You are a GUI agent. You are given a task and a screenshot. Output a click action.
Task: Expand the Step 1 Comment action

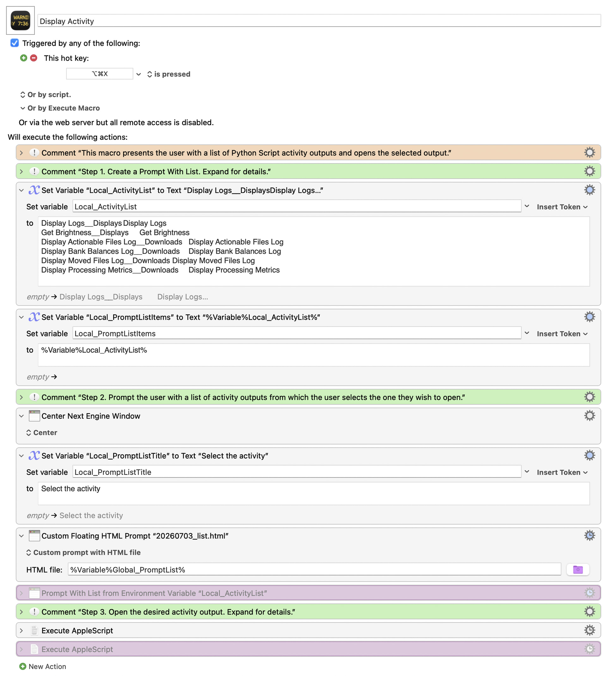(21, 171)
